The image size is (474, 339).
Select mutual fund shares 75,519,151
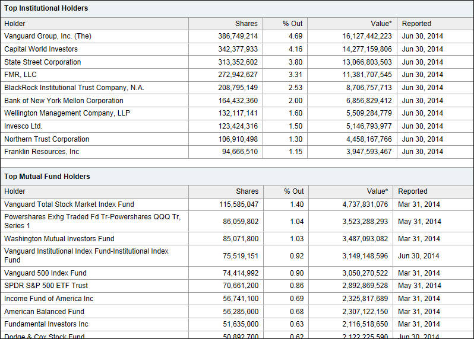point(241,256)
